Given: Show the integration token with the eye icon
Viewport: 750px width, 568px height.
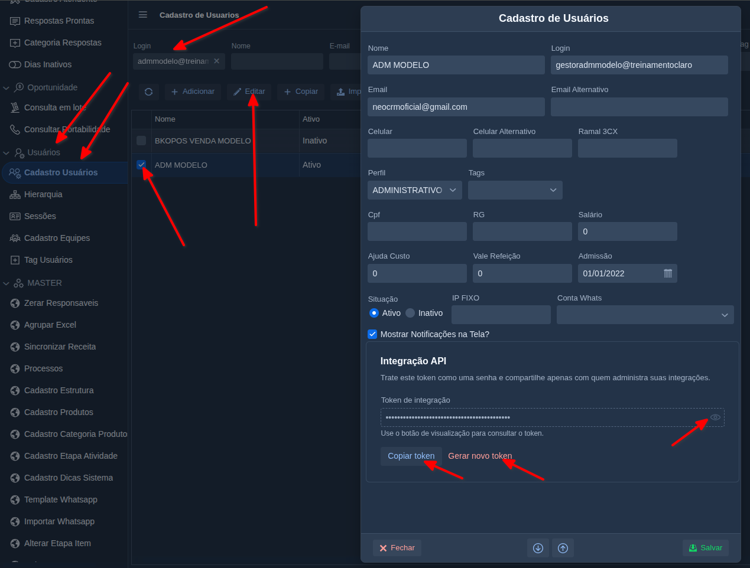Looking at the screenshot, I should click(715, 417).
